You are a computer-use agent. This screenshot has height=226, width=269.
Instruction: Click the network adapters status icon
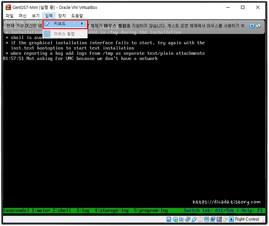[188, 219]
